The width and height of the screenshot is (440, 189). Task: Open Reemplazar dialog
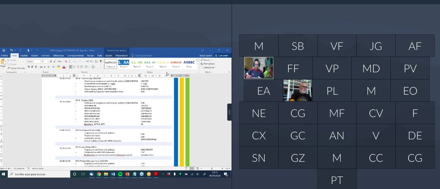[x=208, y=64]
